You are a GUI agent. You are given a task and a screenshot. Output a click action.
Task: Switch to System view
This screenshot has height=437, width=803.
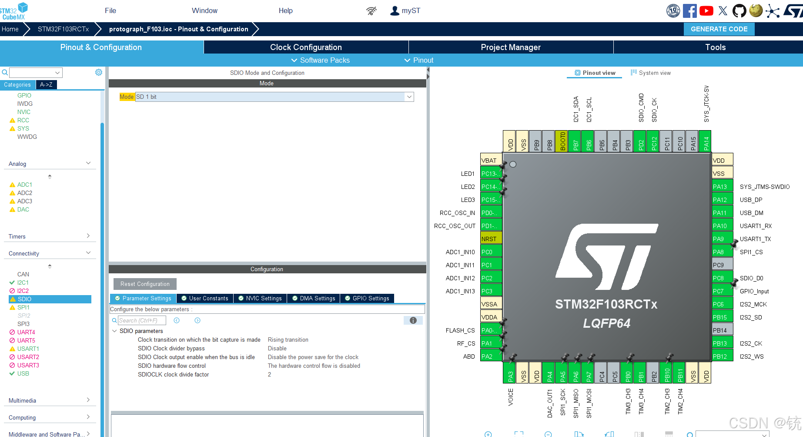(651, 73)
